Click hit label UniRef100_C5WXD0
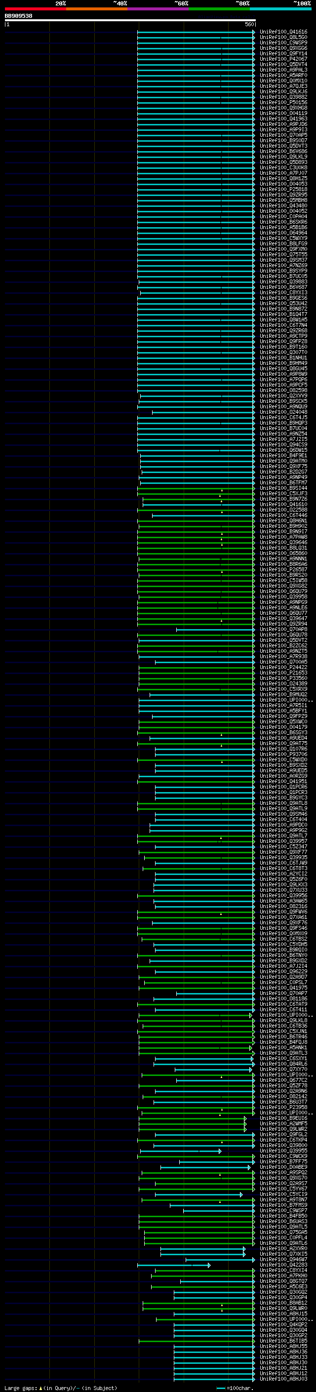 tap(283, 759)
